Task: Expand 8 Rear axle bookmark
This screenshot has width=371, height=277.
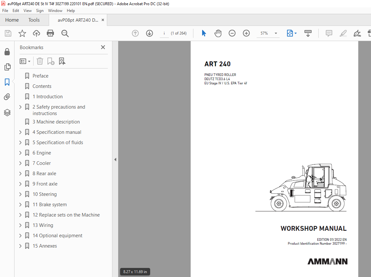Action: click(20, 174)
